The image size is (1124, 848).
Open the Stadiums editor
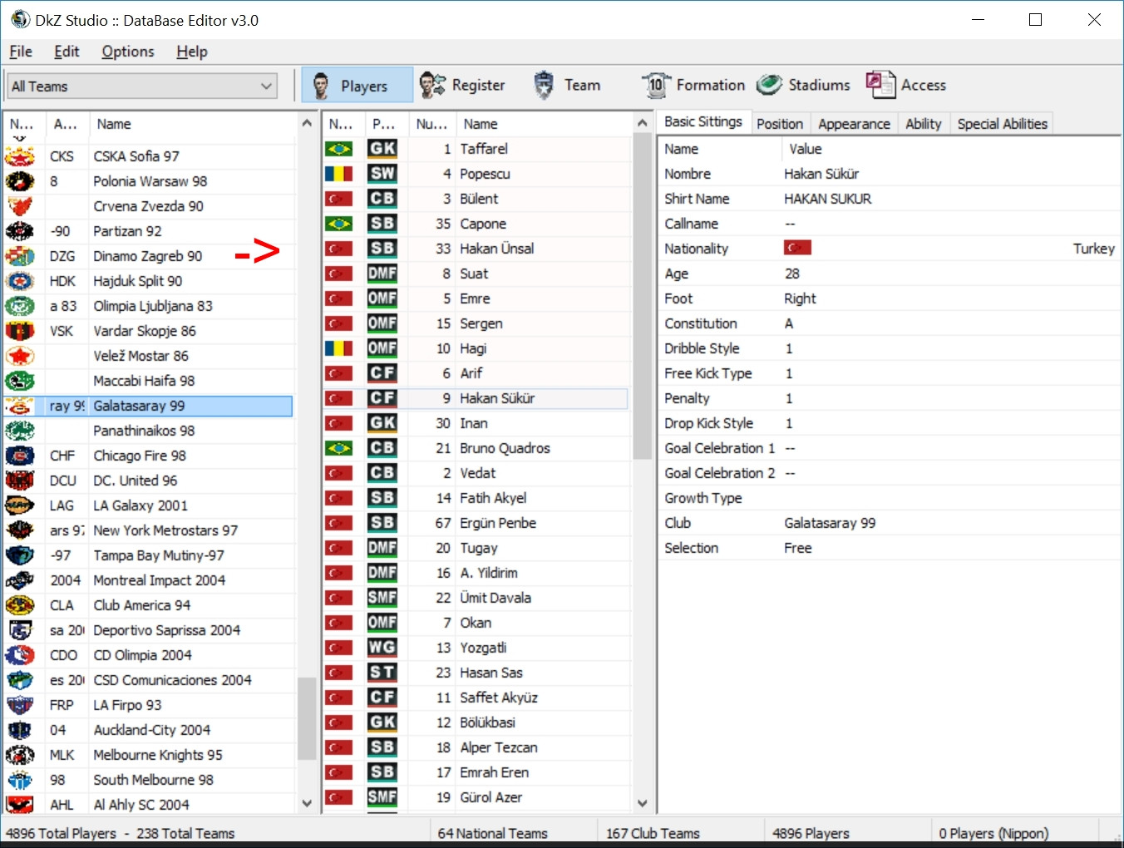pos(804,85)
